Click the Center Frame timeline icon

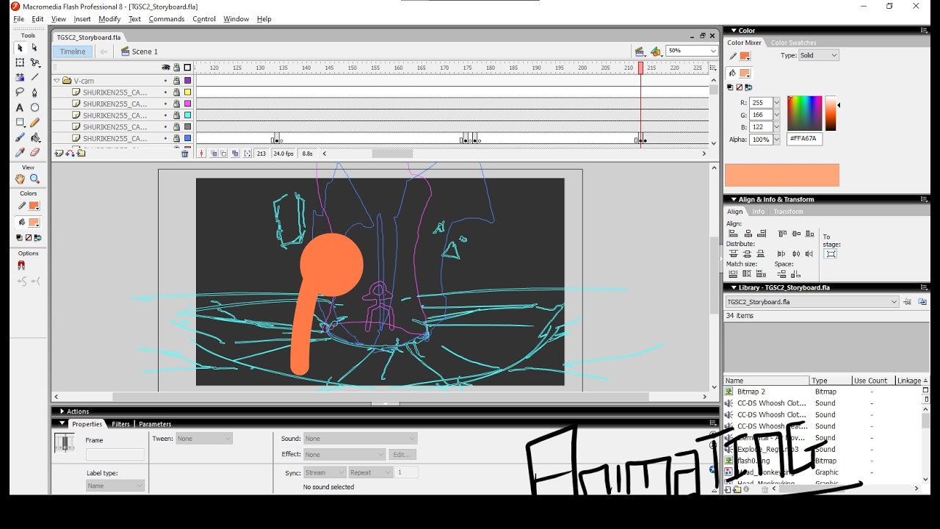pos(202,154)
